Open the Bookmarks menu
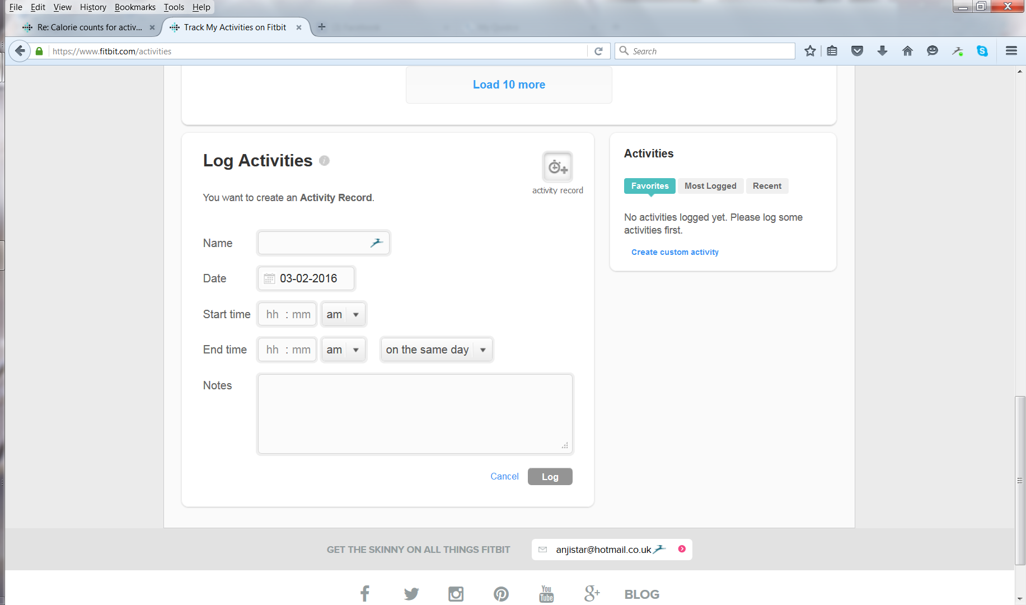The height and width of the screenshot is (605, 1026). [135, 7]
